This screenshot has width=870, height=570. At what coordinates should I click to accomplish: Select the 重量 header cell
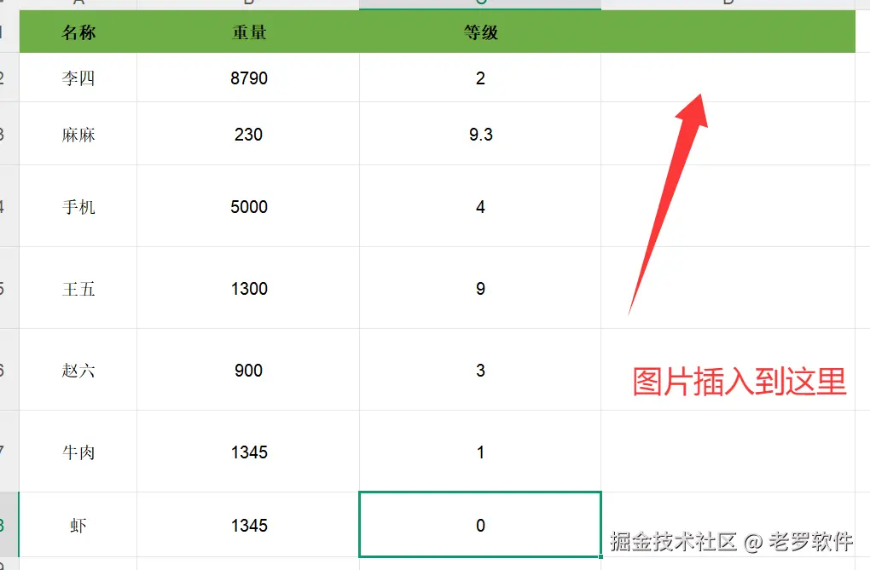248,32
